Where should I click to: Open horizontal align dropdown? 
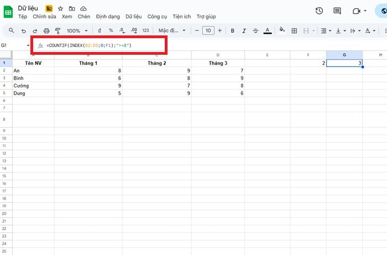[326, 30]
